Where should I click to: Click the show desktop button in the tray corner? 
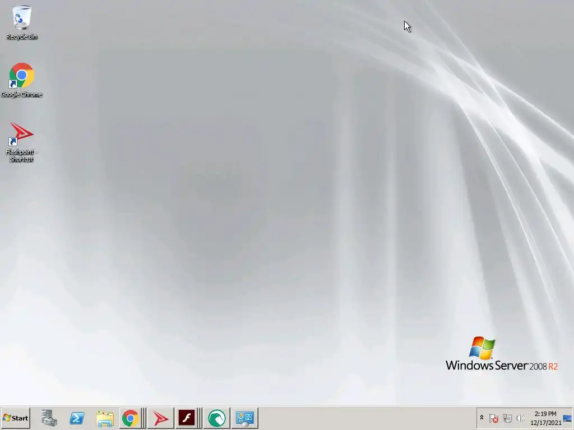[567, 418]
